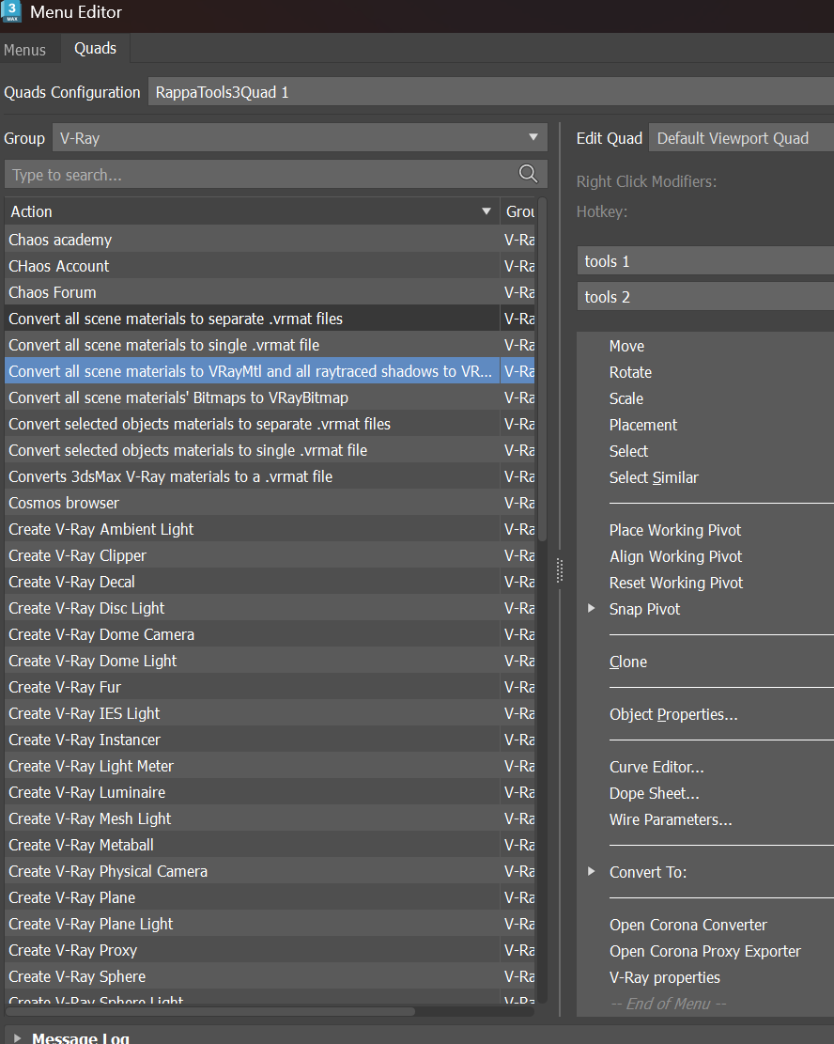This screenshot has width=834, height=1044.
Task: Select the Chaos Forum action row
Action: [270, 292]
